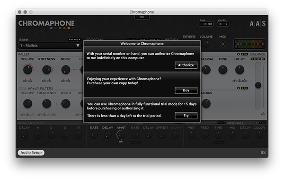Toggle the RVB Hall ON switch

click(x=262, y=123)
